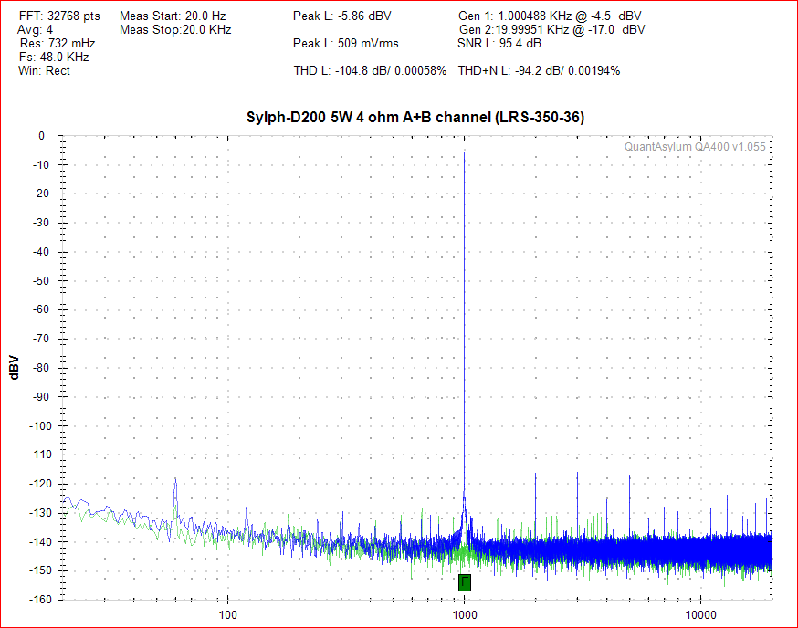Click the Meas Stop:20.0 KHz text
Screen dimensions: 798x628
[175, 29]
